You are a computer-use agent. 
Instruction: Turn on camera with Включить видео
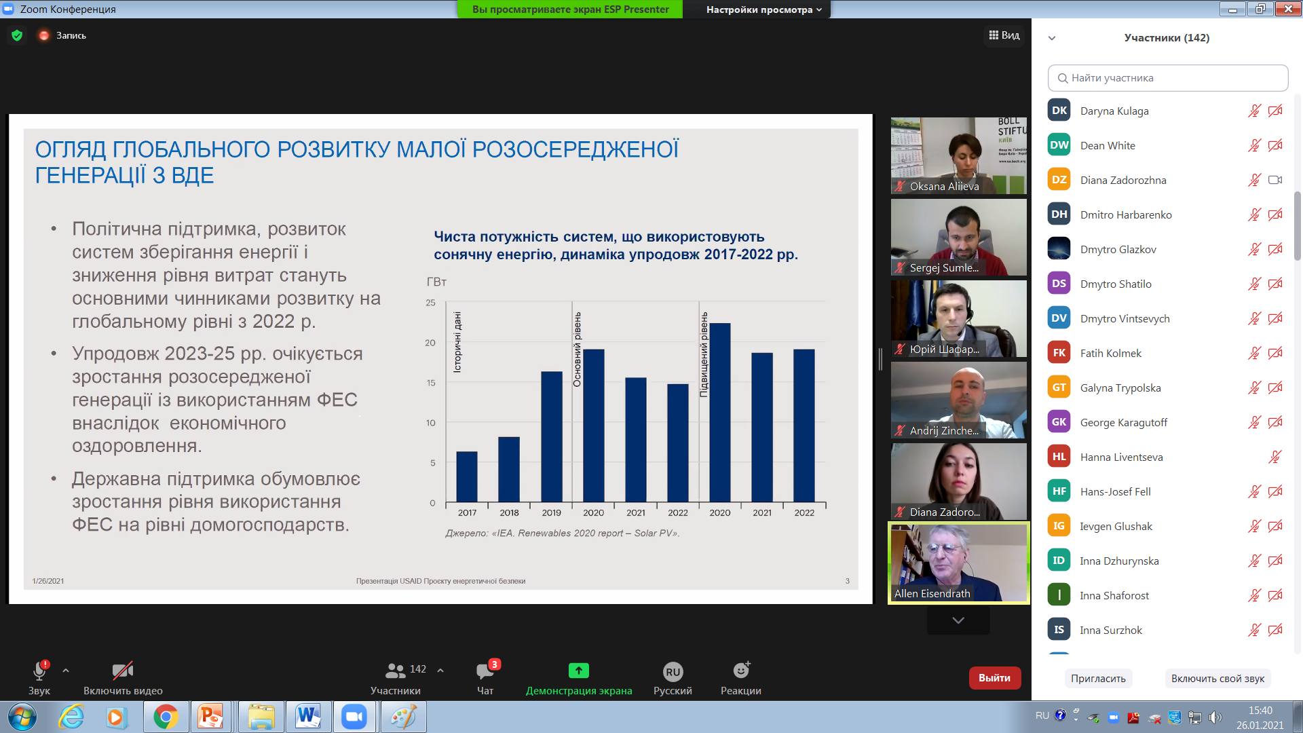tap(122, 671)
